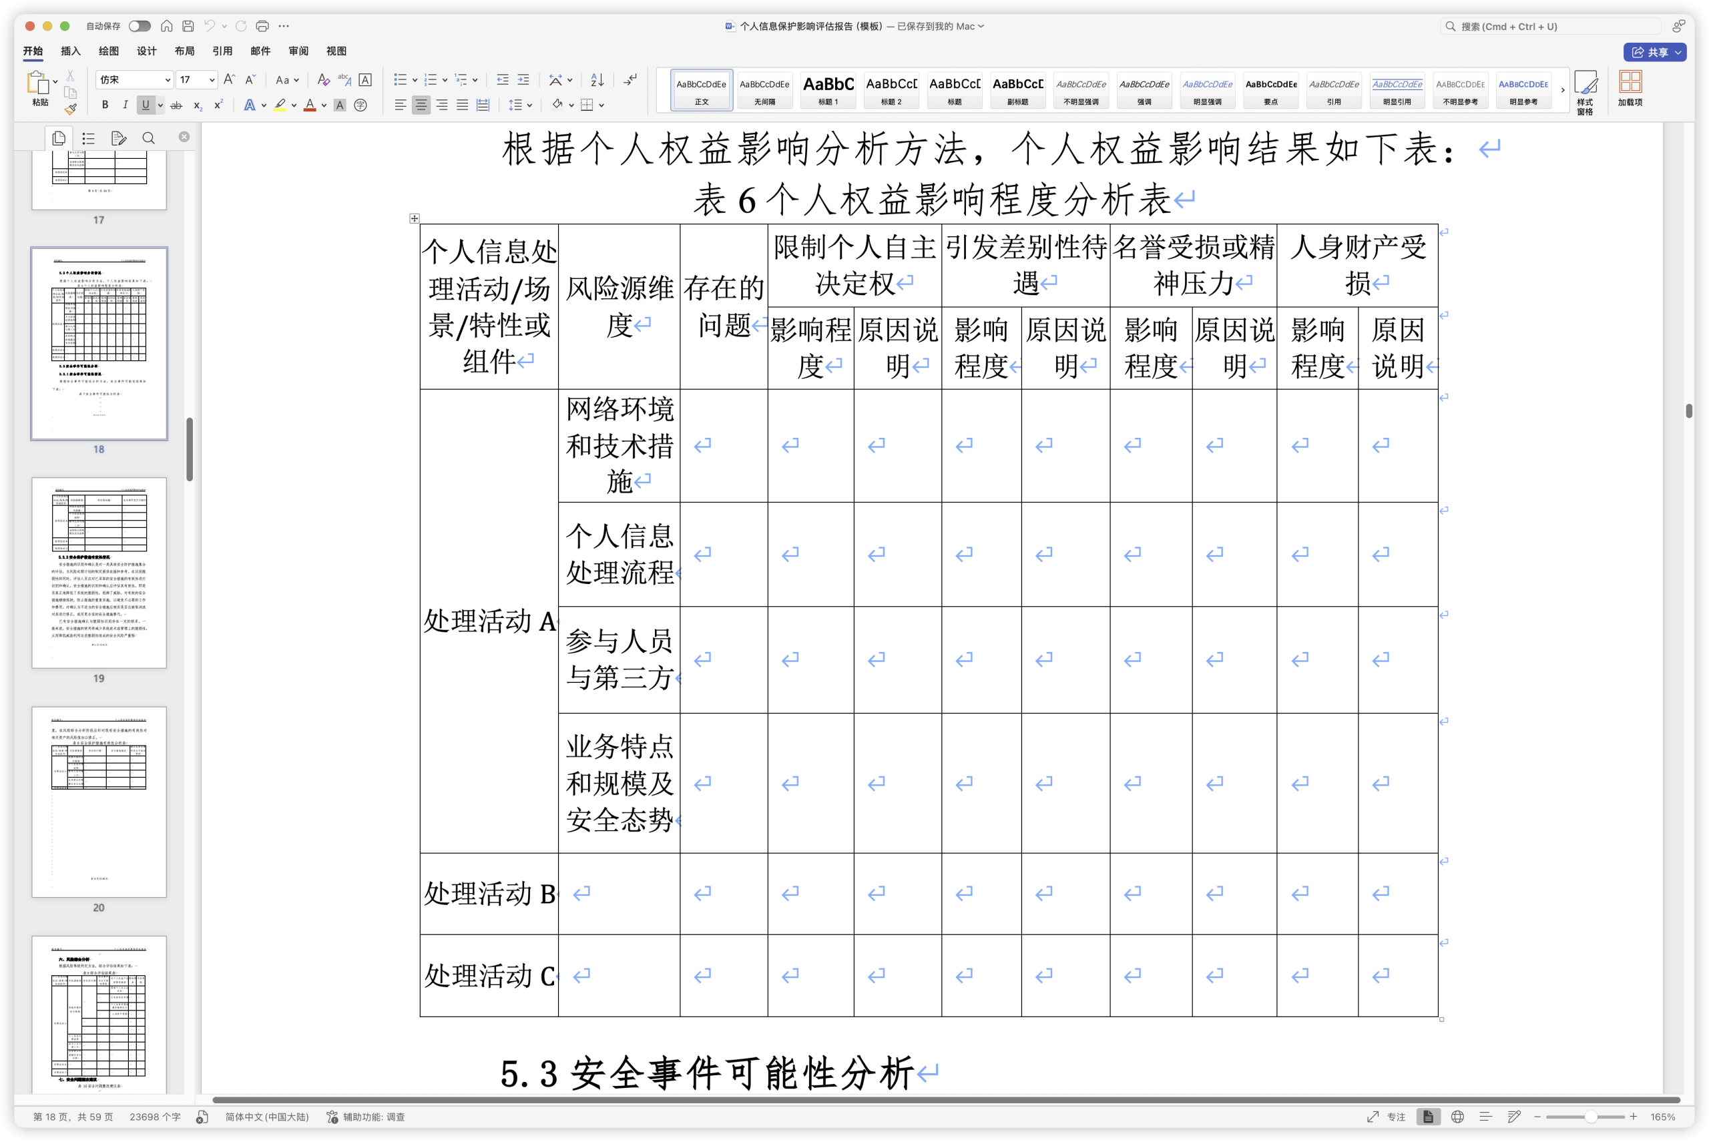Viewport: 1709px width, 1142px height.
Task: Apply strikethrough formatting icon
Action: point(176,105)
